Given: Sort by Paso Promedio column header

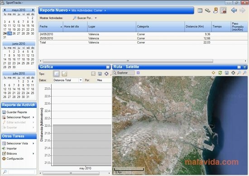Looking at the screenshot, I should tap(239, 27).
